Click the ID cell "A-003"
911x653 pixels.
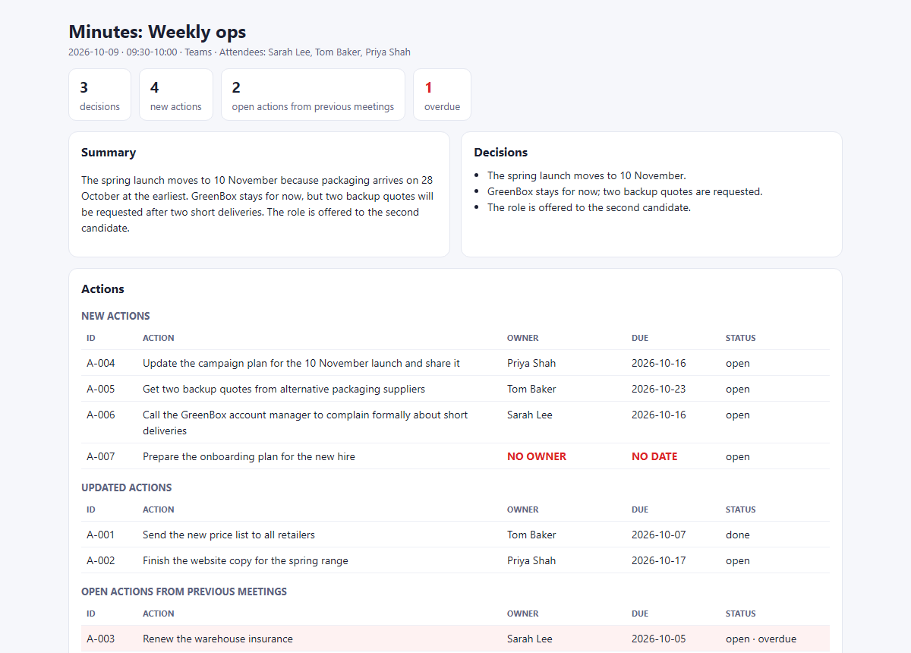101,639
